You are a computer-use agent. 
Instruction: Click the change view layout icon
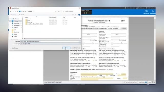tap(73, 15)
